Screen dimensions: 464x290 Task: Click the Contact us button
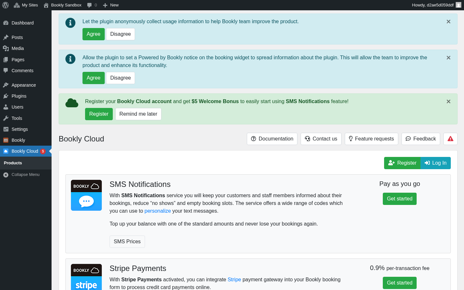coord(321,139)
